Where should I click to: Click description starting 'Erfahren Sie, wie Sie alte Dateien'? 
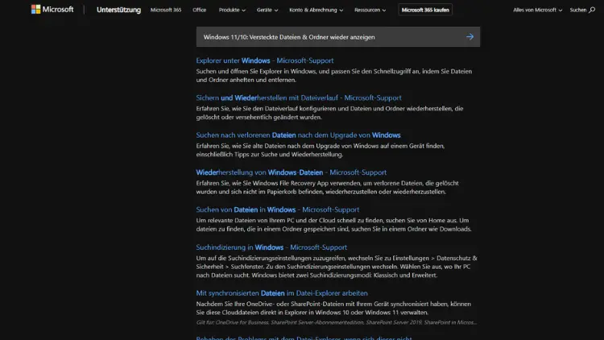(321, 150)
